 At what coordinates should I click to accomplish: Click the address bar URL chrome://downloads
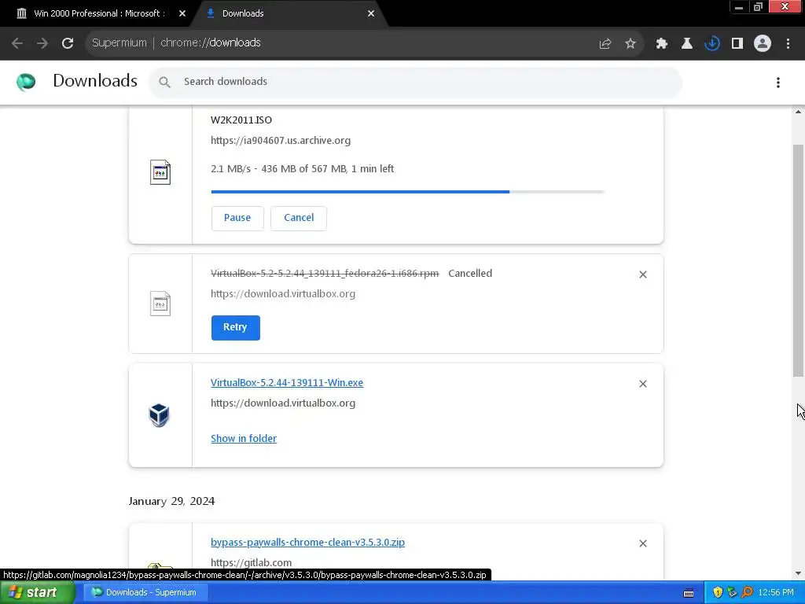(211, 43)
